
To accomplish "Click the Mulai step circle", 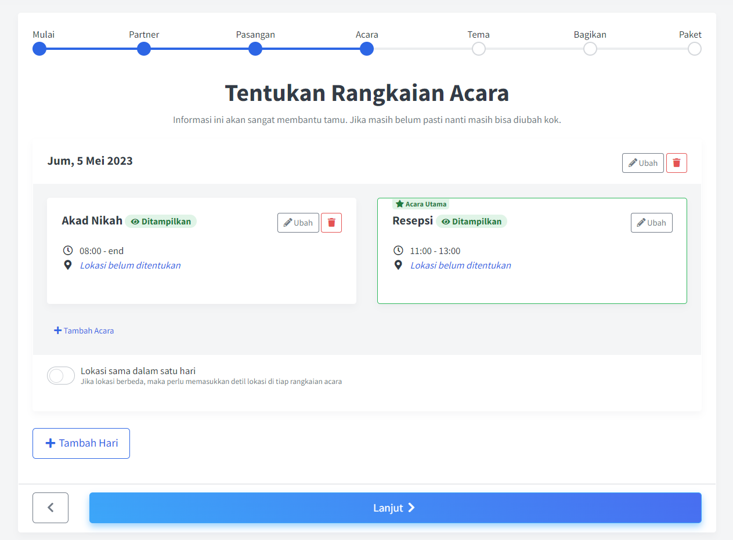I will point(39,49).
